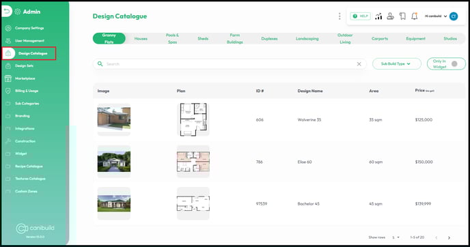Viewport: 470px width, 247px height.
Task: Click the Textures Catalogue sidebar icon
Action: pyautogui.click(x=8, y=179)
